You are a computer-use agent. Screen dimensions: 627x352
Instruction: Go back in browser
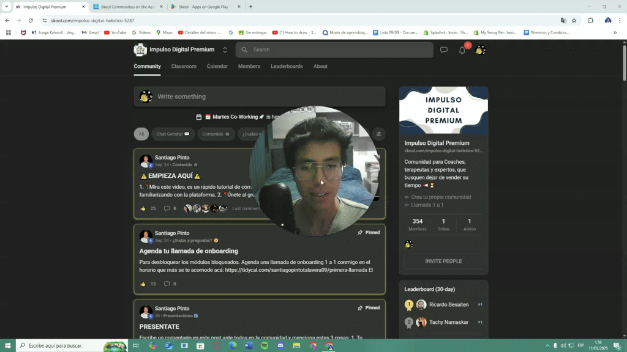pyautogui.click(x=7, y=20)
